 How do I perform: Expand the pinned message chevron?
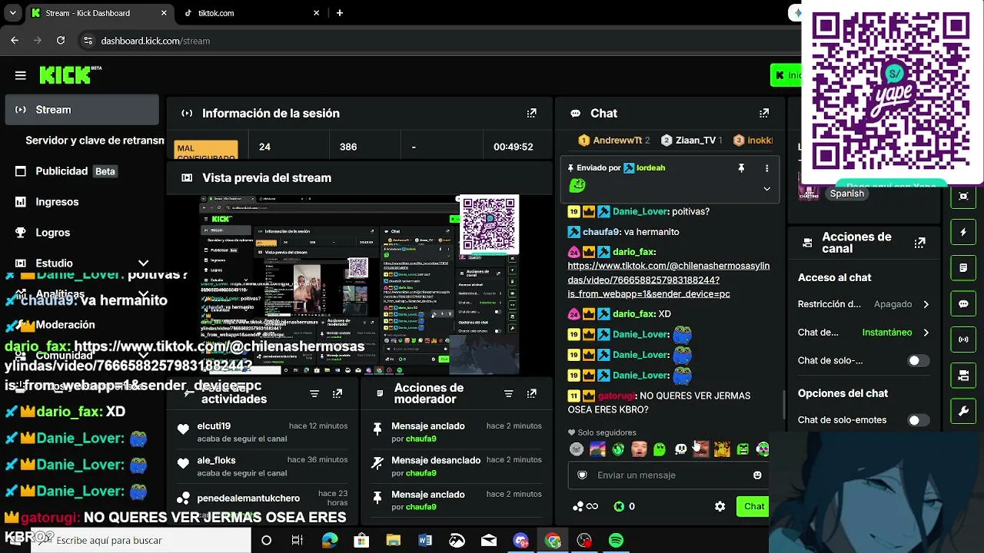click(x=766, y=188)
